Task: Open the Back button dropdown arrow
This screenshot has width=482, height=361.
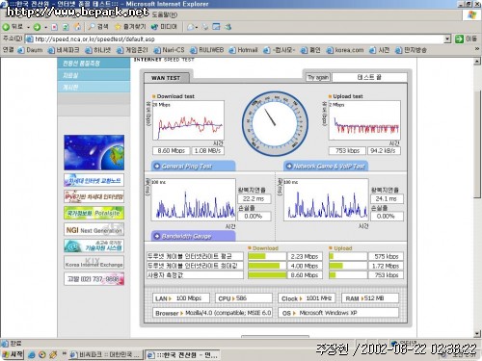Action: pos(28,27)
